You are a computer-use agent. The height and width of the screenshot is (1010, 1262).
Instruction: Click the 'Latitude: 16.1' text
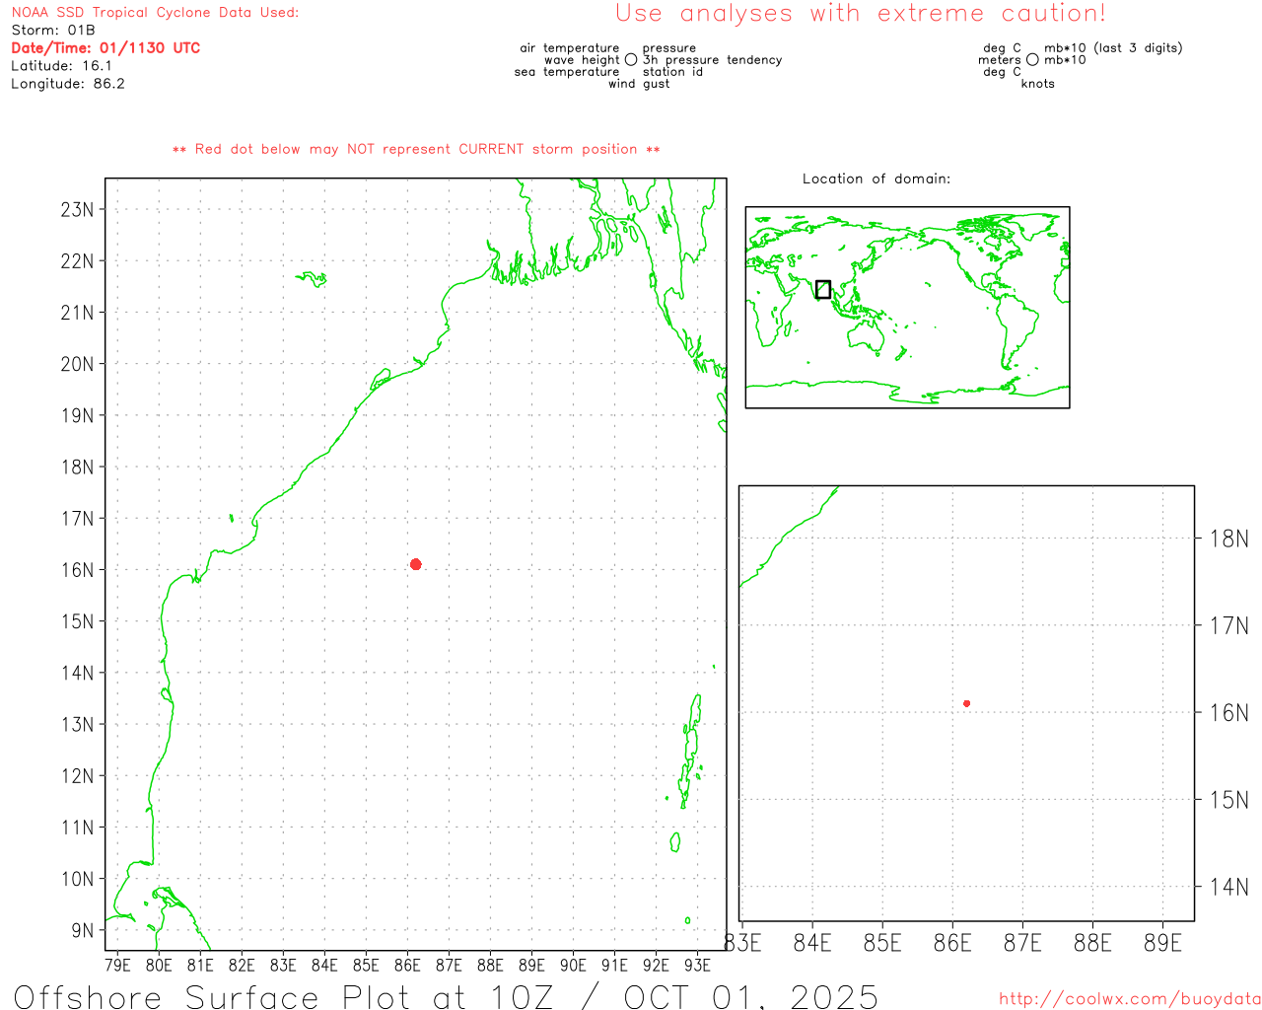click(61, 66)
